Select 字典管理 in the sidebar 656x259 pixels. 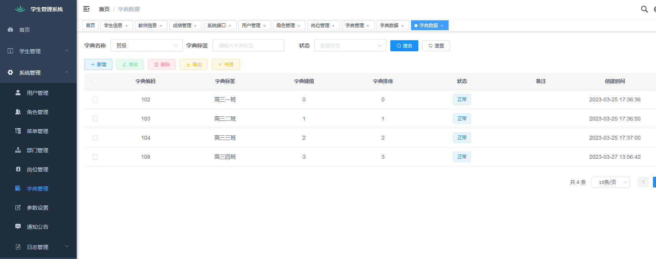[x=38, y=189]
